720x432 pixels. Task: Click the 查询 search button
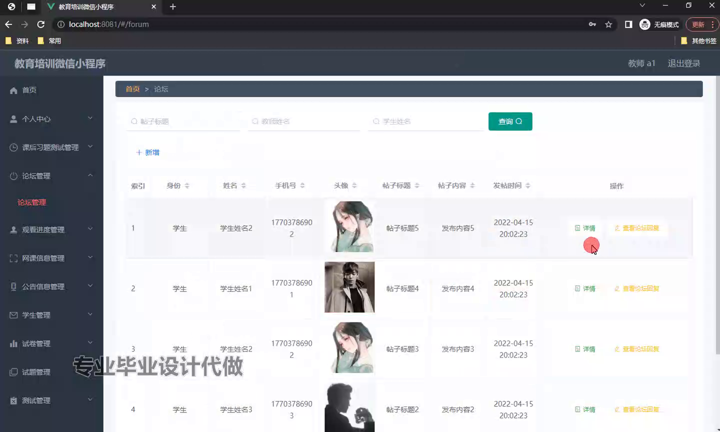point(510,121)
